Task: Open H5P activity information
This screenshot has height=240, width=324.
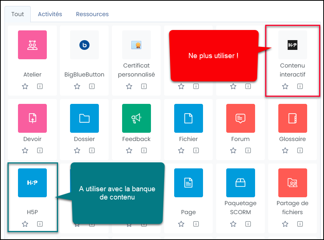Action: [x=40, y=224]
